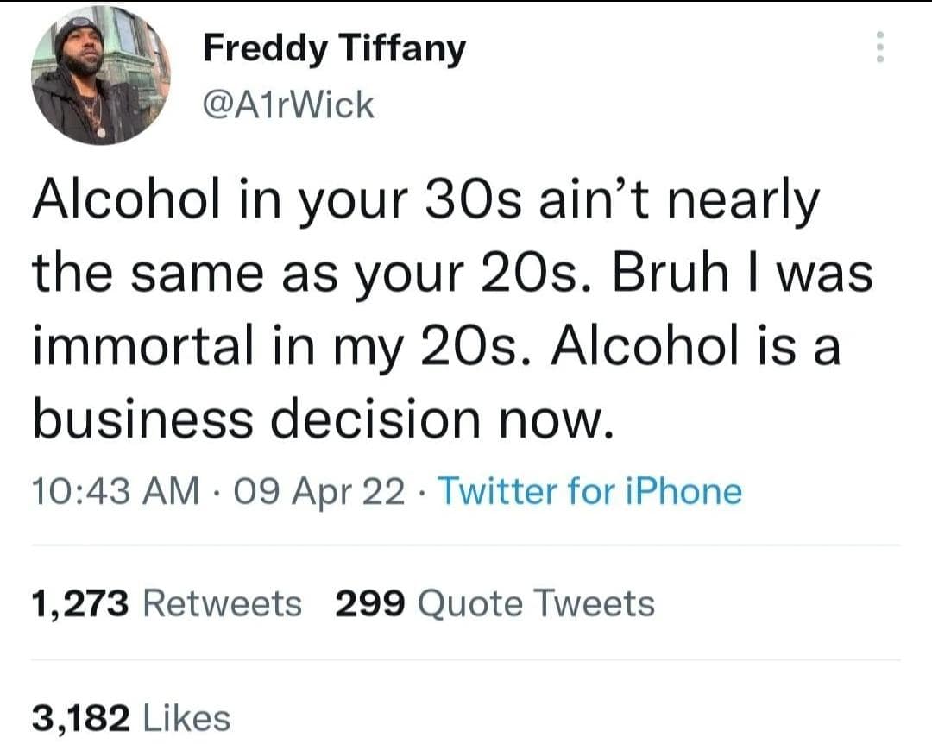Click the @A1rWick handle
Screen dimensions: 932x744
point(288,105)
